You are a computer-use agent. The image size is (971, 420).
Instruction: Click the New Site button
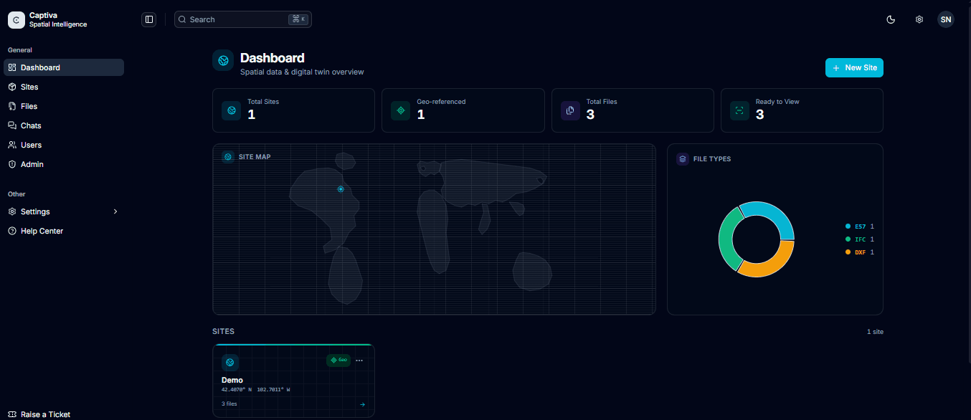click(854, 67)
